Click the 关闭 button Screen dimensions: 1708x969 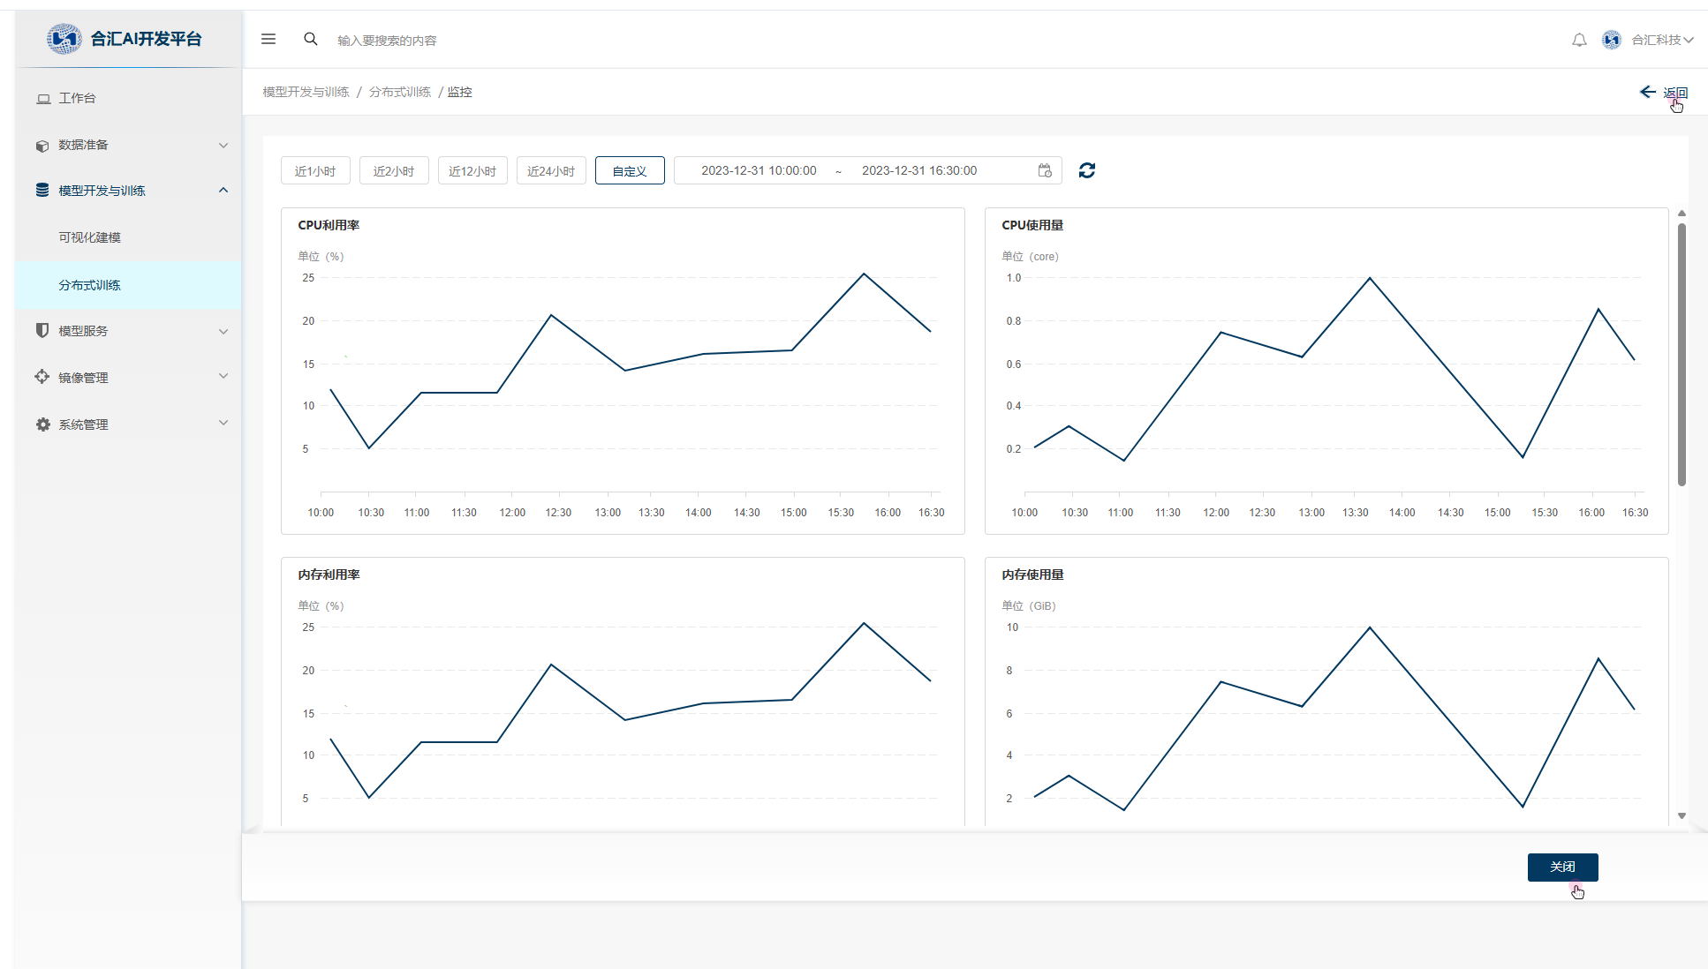pos(1562,867)
